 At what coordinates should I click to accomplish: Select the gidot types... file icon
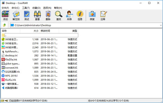click(x=3, y=63)
